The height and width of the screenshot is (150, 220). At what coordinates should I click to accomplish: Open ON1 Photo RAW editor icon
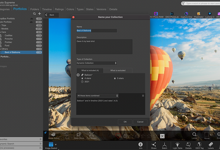(156, 15)
